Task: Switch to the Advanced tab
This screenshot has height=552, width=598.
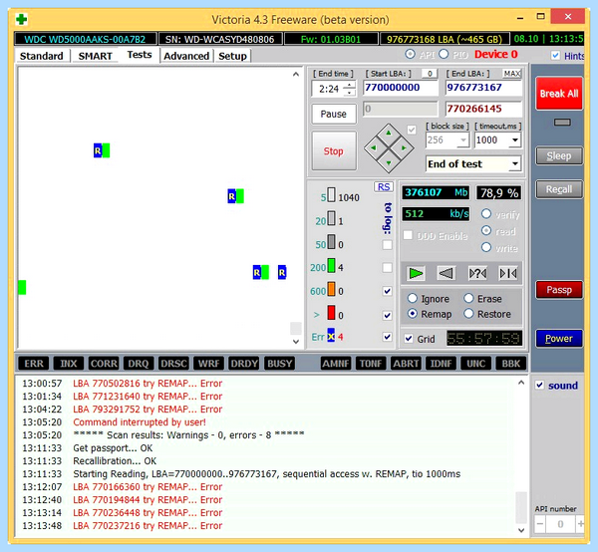Action: 186,56
